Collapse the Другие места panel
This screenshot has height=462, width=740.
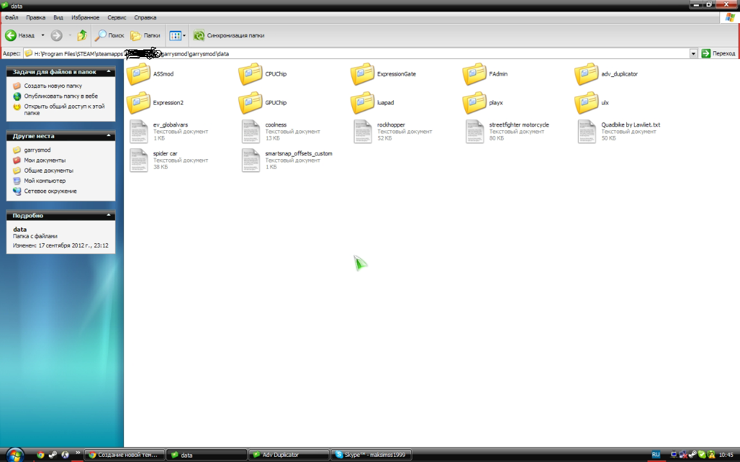(109, 136)
